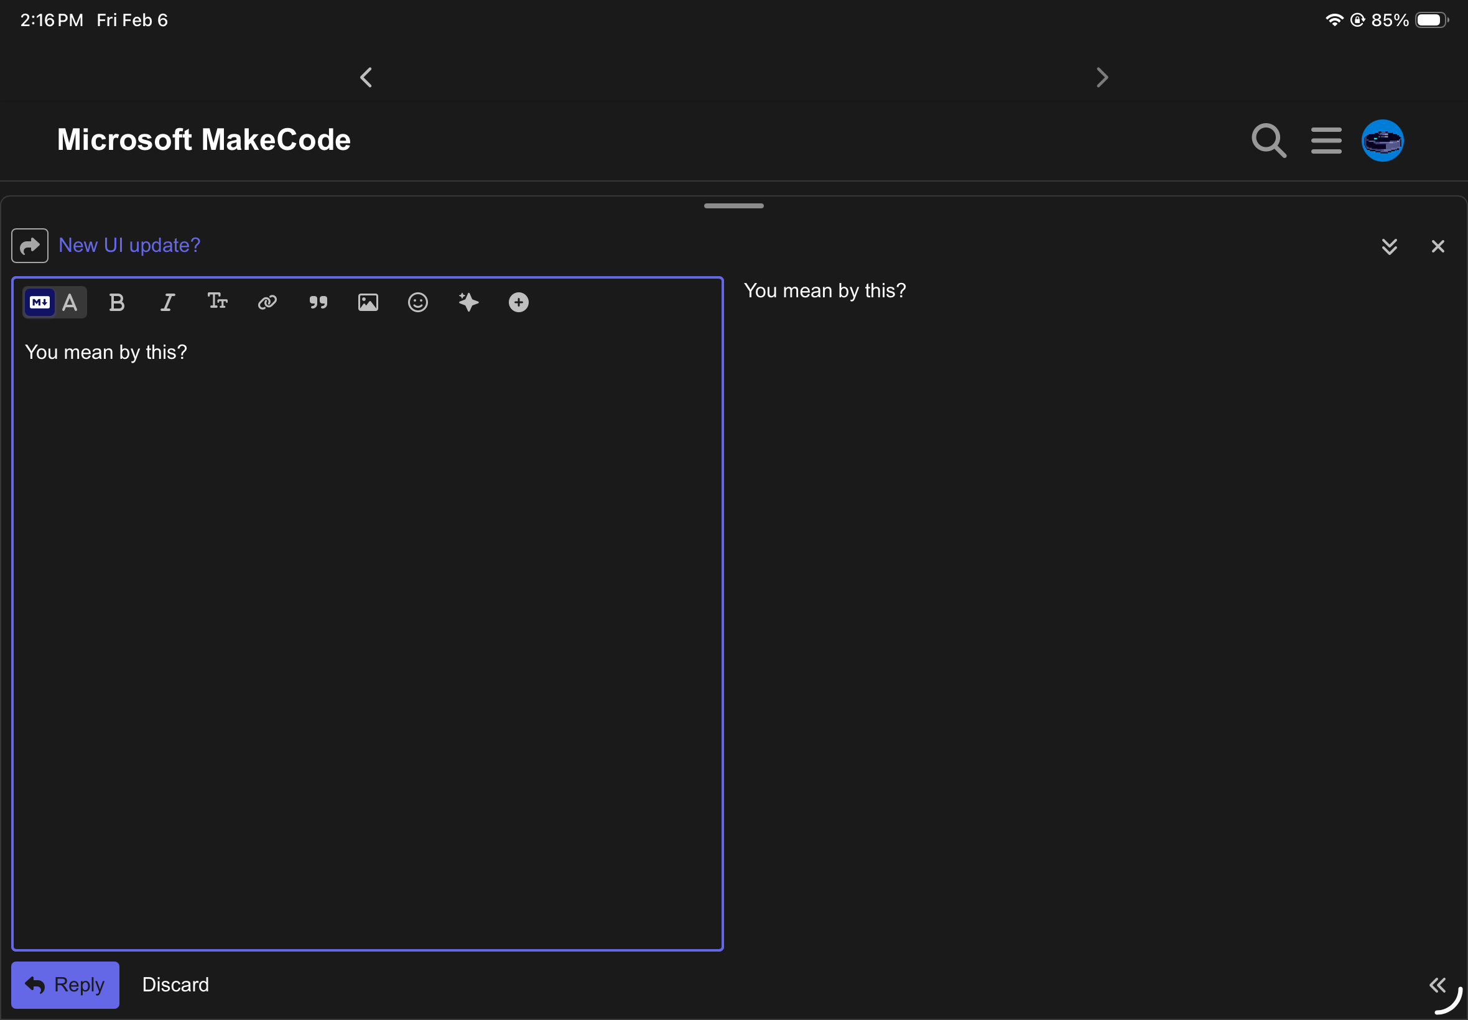Open the user profile avatar menu
Viewport: 1468px width, 1020px height.
click(1382, 141)
